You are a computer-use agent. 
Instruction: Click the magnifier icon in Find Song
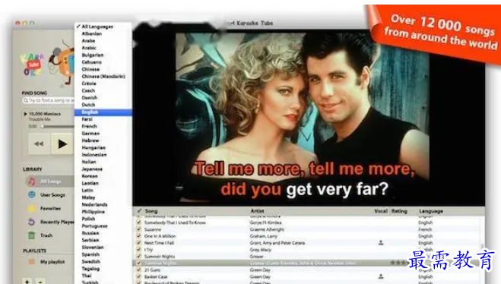pyautogui.click(x=26, y=100)
